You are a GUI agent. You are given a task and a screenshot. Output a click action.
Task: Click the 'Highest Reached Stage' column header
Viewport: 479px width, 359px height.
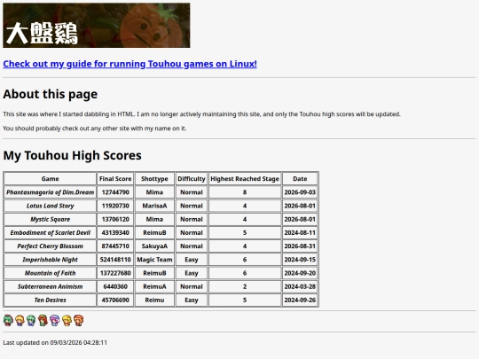coord(245,179)
